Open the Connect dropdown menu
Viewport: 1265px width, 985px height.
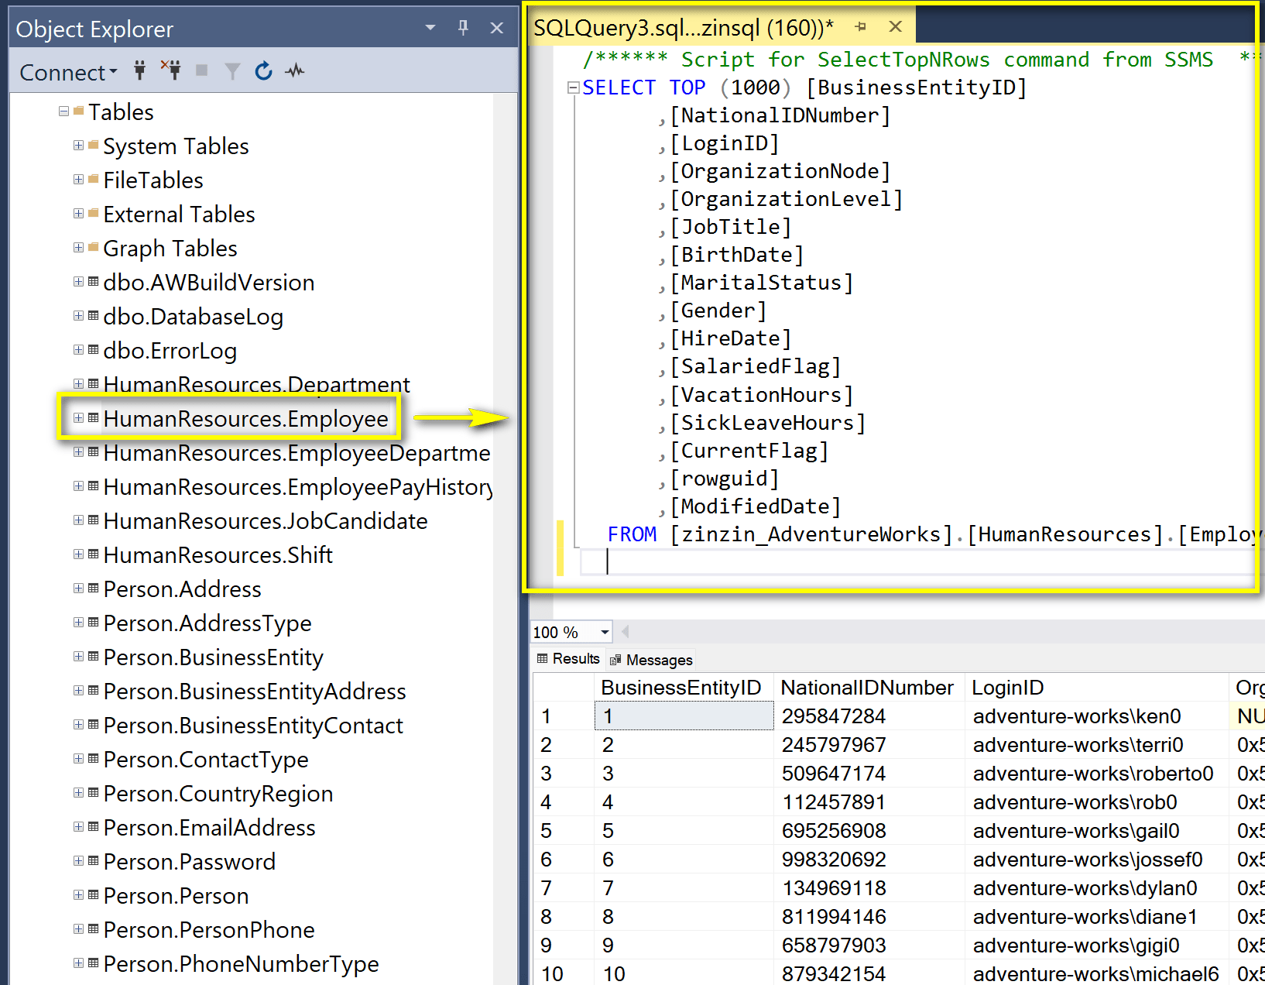(68, 72)
